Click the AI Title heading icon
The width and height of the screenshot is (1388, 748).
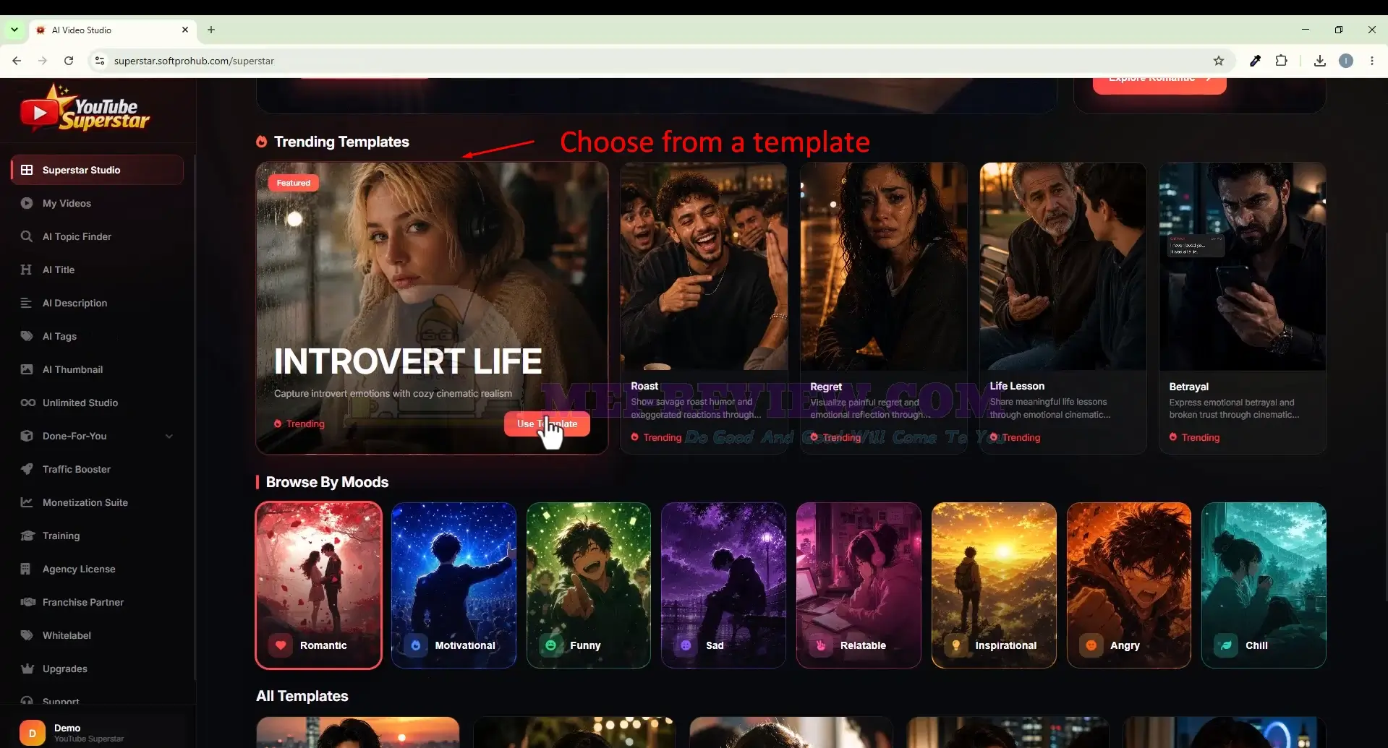pyautogui.click(x=27, y=270)
